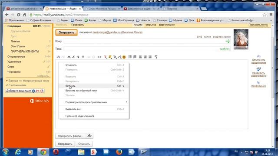Align text to the left
278x156 pixels.
click(x=140, y=57)
